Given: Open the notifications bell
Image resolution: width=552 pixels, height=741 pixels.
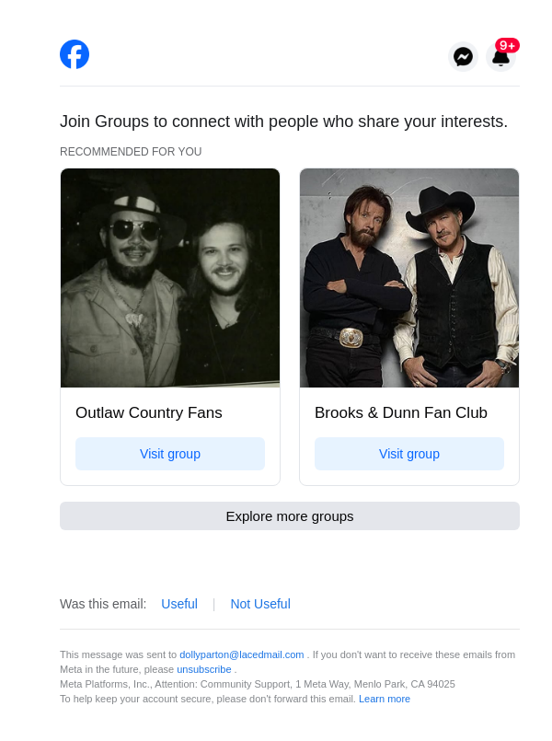Looking at the screenshot, I should click(500, 59).
